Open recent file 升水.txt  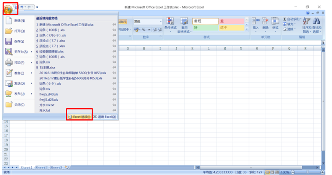point(45,110)
